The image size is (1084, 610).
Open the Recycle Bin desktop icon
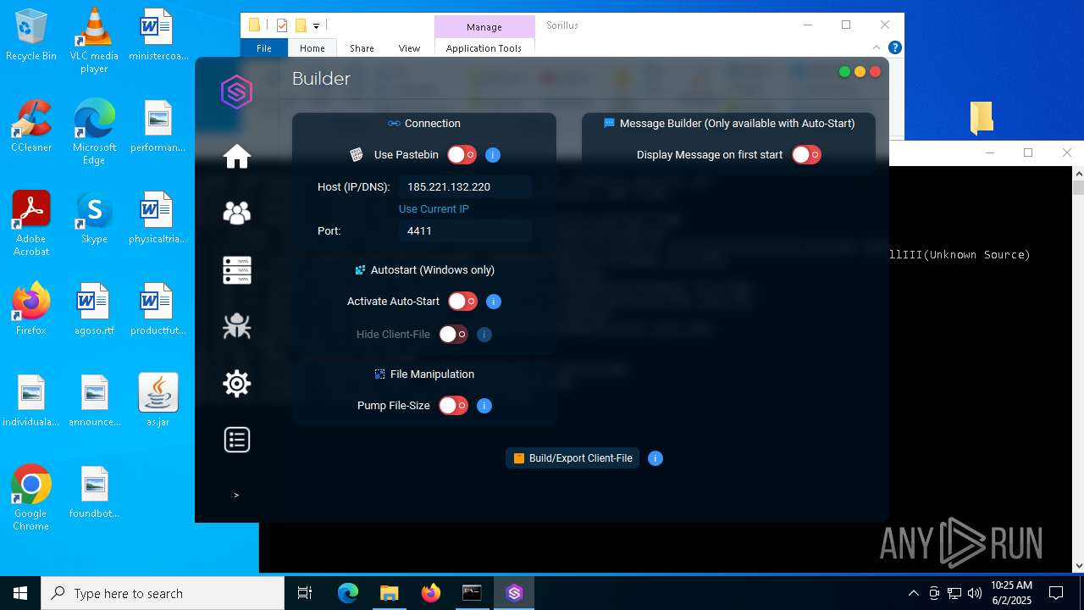pyautogui.click(x=31, y=36)
